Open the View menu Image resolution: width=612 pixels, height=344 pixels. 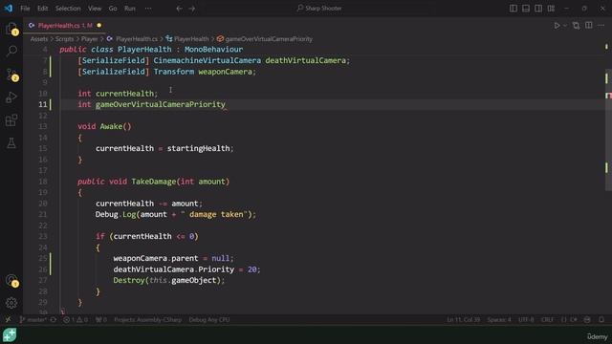[x=95, y=9]
